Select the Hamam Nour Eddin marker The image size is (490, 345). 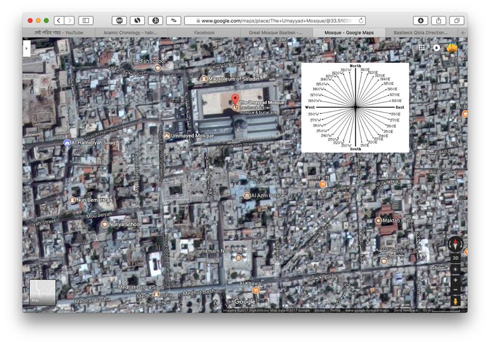tap(239, 258)
